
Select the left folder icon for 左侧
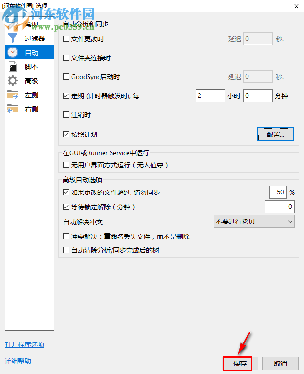click(x=13, y=95)
